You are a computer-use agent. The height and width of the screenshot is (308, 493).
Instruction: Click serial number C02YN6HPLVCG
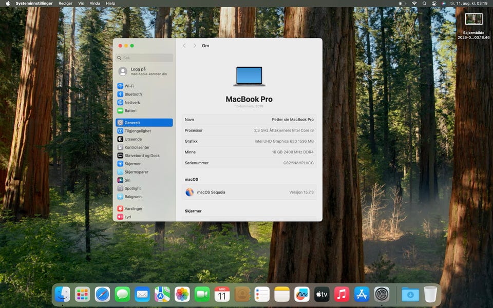tap(298, 163)
